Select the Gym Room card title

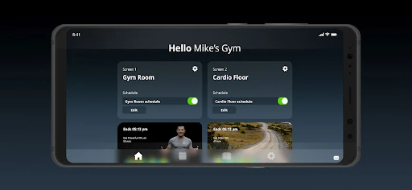pyautogui.click(x=139, y=77)
